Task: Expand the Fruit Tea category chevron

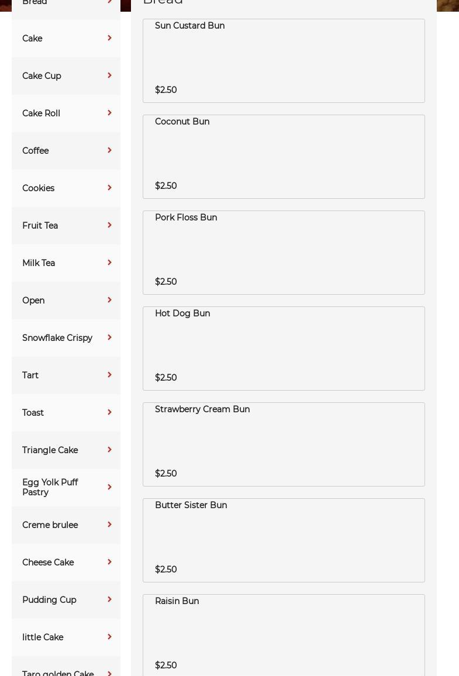Action: click(x=109, y=225)
